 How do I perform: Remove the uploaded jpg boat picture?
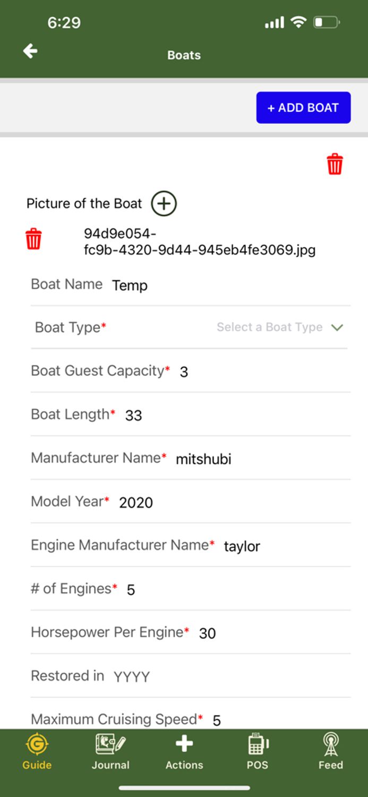tap(33, 239)
